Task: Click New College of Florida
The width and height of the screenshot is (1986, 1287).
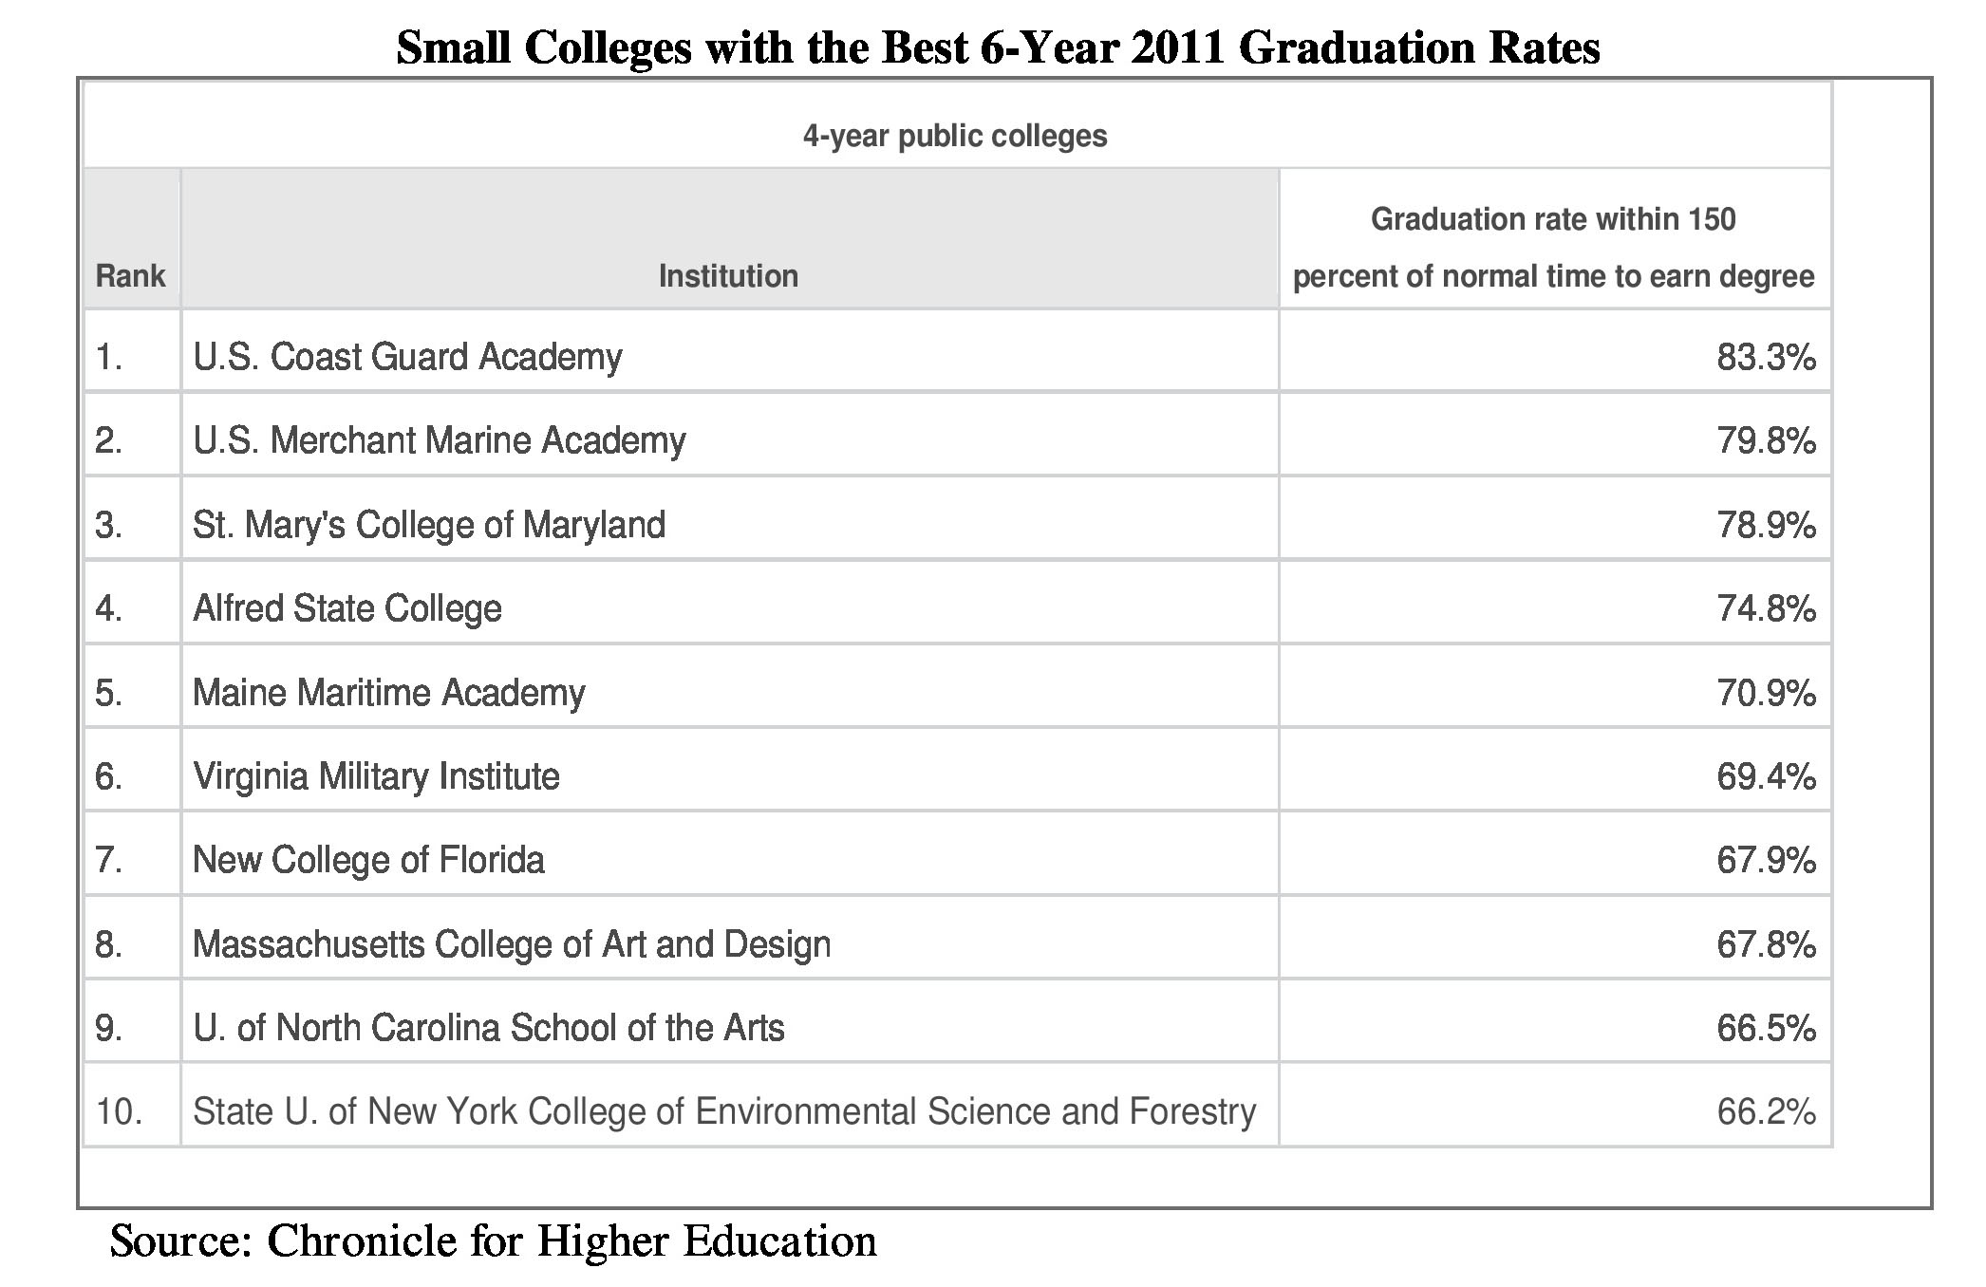Action: tap(368, 860)
